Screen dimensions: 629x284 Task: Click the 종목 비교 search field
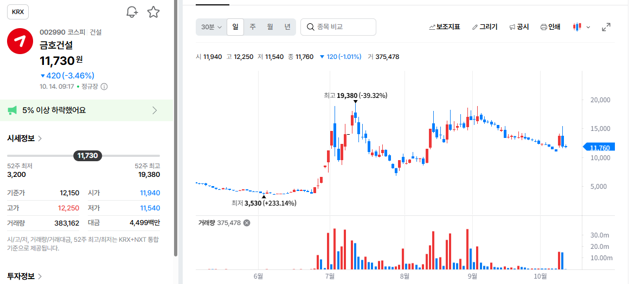338,27
